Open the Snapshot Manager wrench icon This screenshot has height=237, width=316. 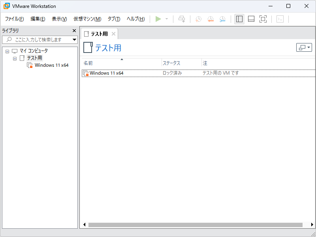point(222,19)
